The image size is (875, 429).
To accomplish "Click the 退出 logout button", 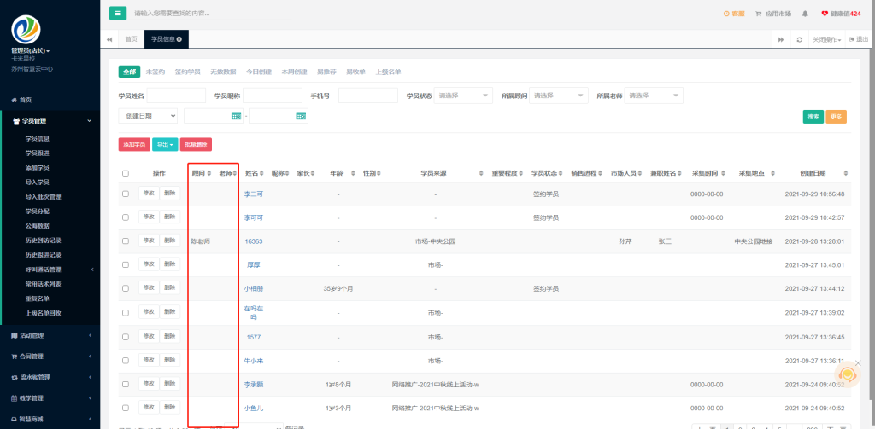I will point(859,39).
